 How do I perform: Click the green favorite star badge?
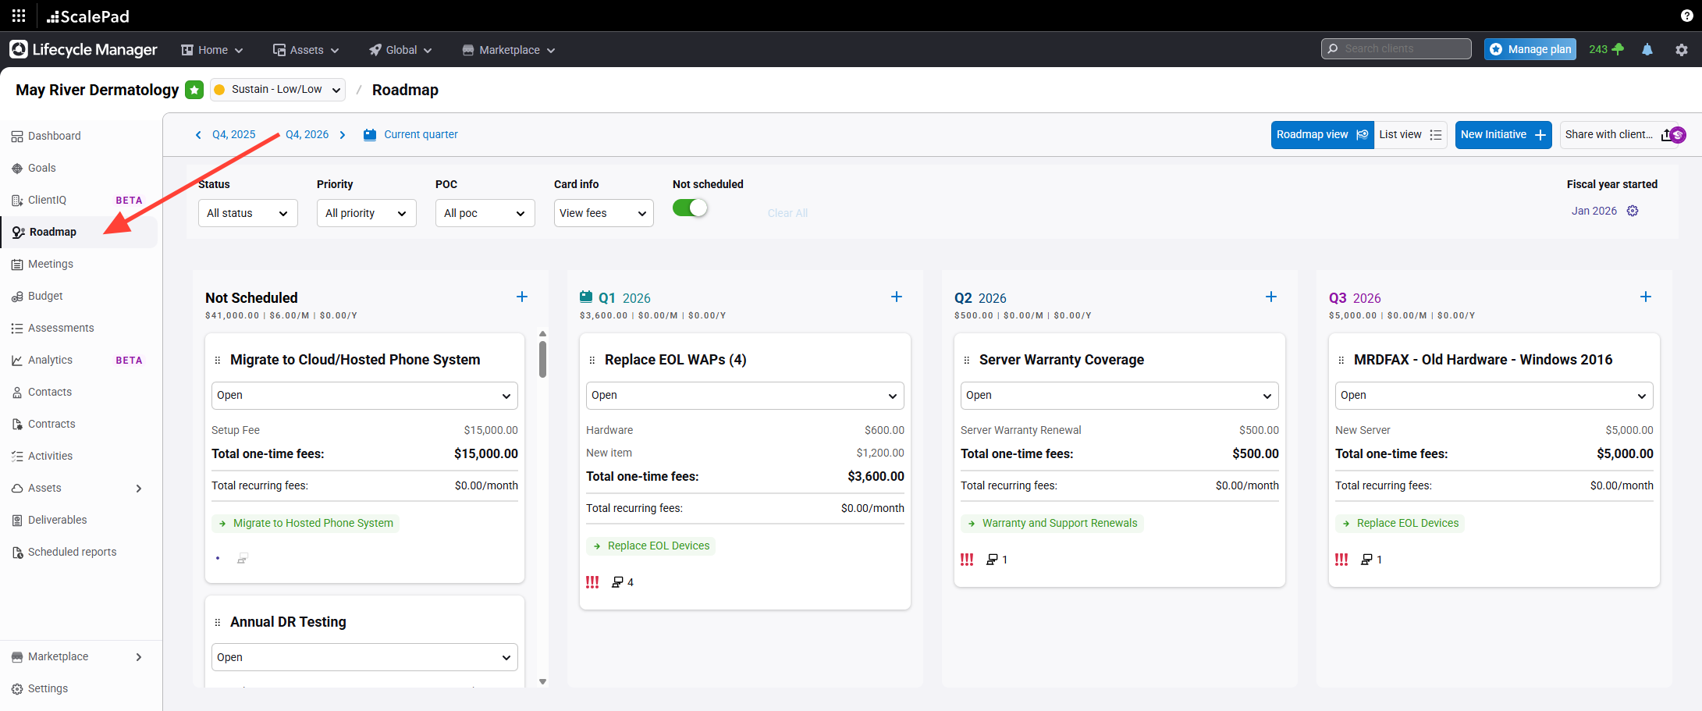(x=194, y=90)
